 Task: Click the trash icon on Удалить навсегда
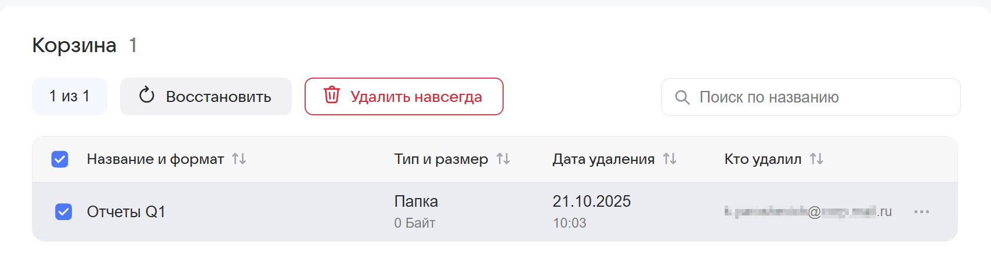click(x=331, y=95)
